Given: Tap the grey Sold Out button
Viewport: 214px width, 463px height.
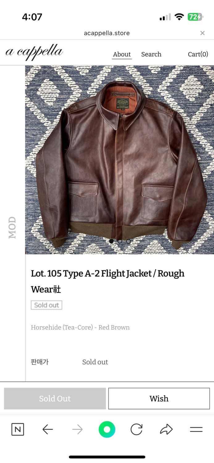Looking at the screenshot, I should coord(55,398).
